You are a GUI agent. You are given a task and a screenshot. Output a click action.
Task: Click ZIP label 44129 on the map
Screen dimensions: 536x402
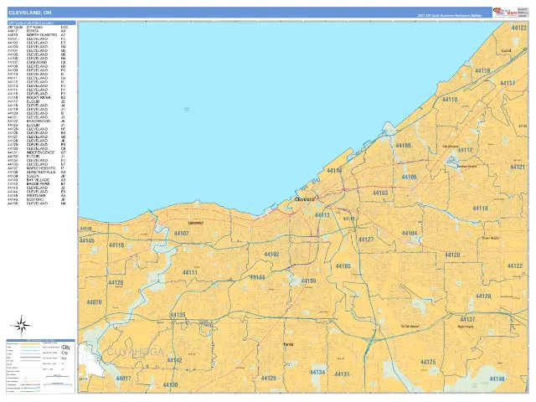pyautogui.click(x=269, y=378)
